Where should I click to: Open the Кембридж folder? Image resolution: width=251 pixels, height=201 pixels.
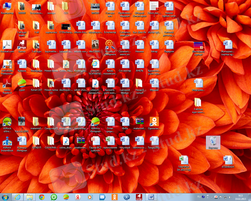pyautogui.click(x=36, y=64)
